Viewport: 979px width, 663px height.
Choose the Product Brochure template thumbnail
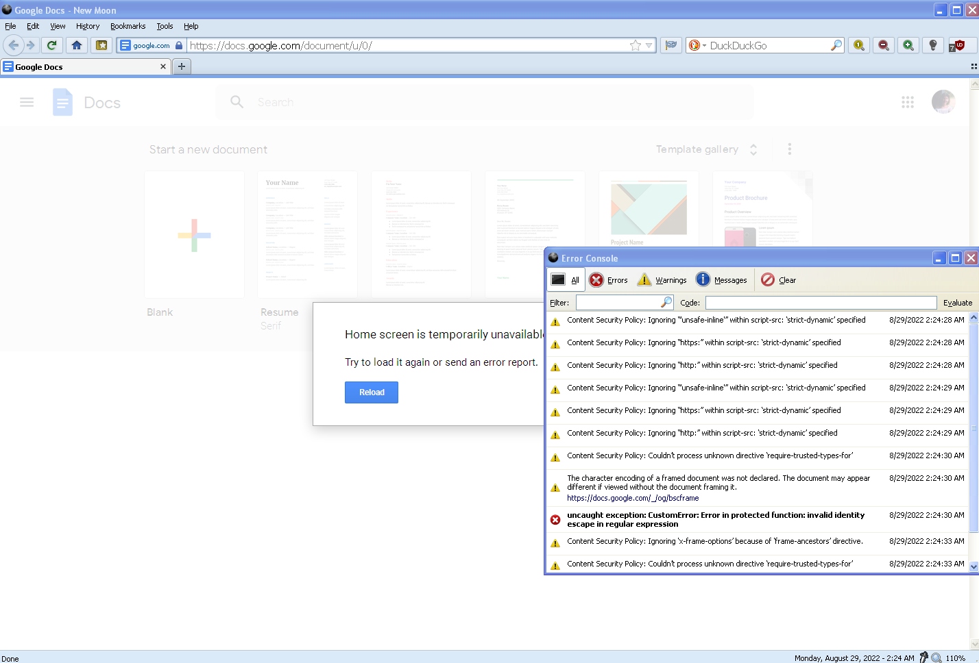click(x=762, y=210)
